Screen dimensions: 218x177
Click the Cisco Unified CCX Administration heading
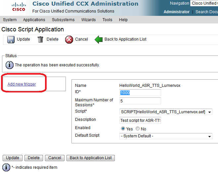tap(85, 4)
